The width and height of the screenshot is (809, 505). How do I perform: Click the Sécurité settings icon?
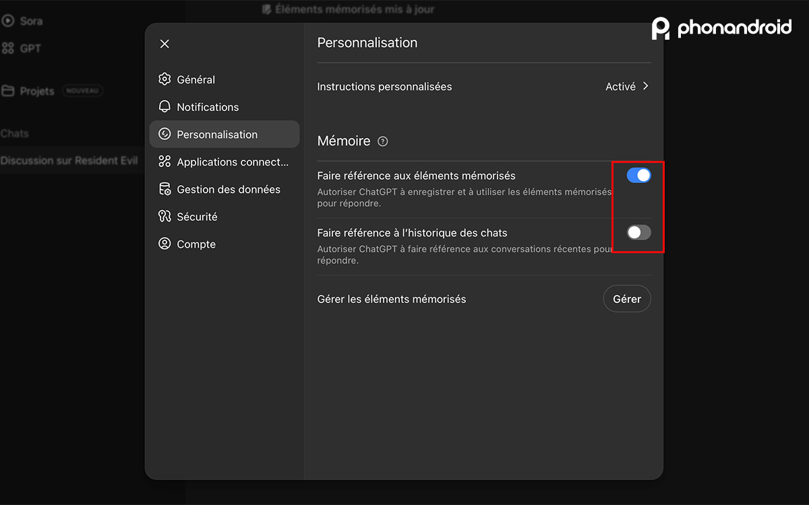(164, 216)
